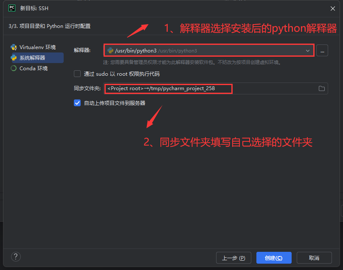Close the 新目标: SSH dialog

click(333, 8)
